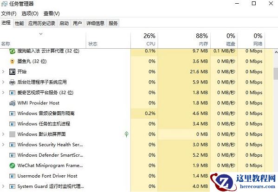278x192 pixels.
Task: Click the green WeChat Miniprogram Framework icon
Action: (x=12, y=166)
